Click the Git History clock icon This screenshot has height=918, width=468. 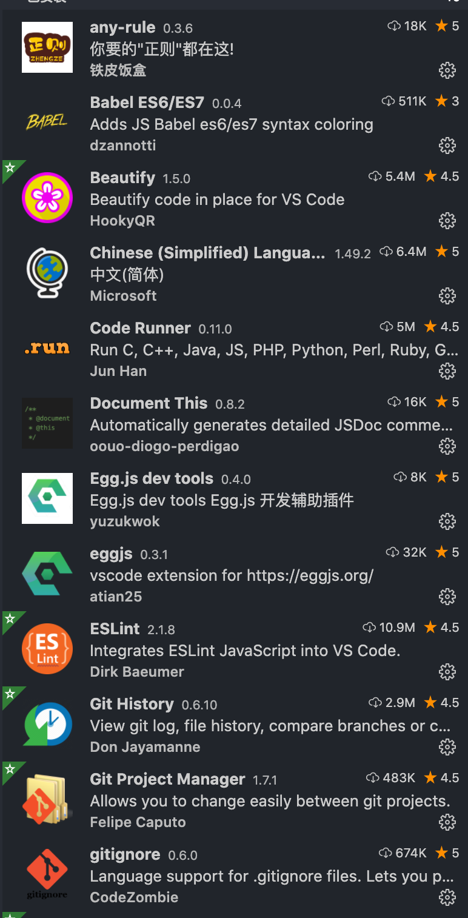click(x=47, y=724)
